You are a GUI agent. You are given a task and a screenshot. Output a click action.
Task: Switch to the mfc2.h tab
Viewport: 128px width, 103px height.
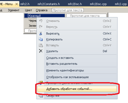coord(25,4)
